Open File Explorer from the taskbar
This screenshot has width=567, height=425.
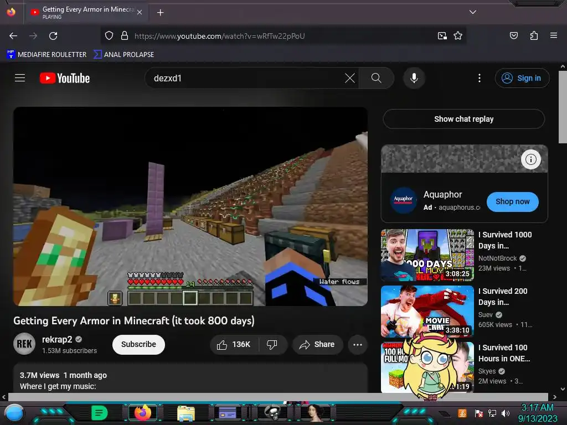pos(186,413)
